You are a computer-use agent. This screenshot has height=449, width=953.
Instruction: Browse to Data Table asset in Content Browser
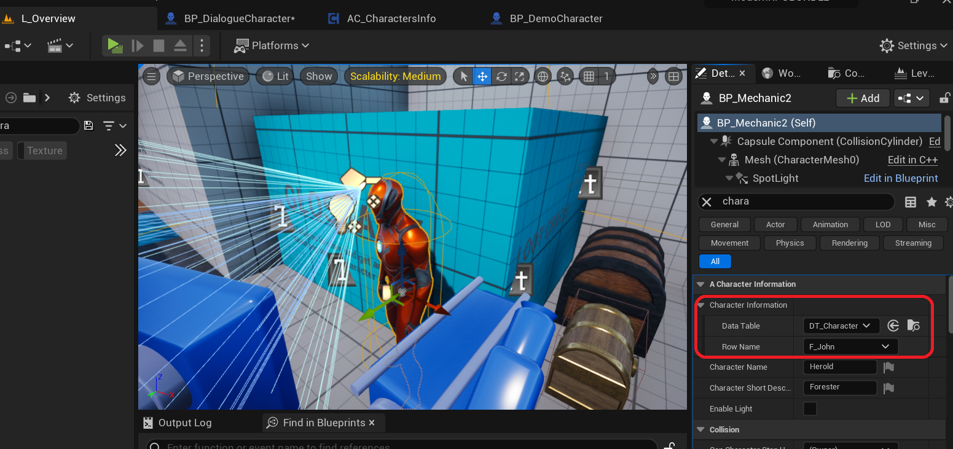coord(913,326)
